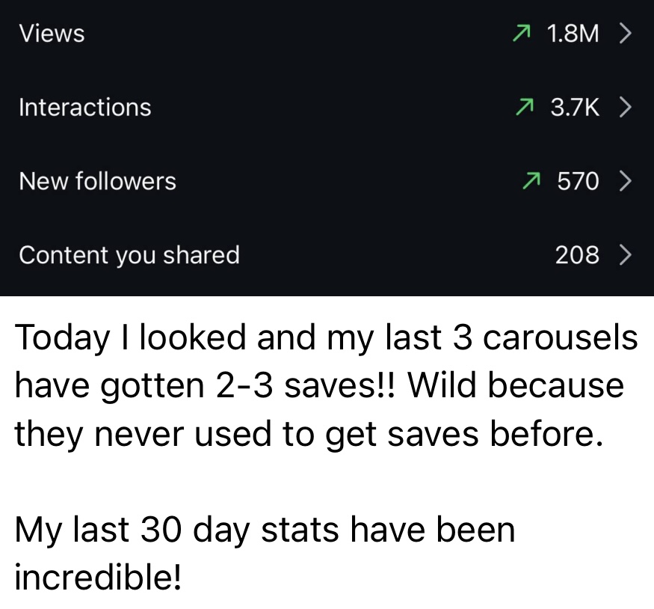Click the green trend arrow beside New followers

click(531, 180)
